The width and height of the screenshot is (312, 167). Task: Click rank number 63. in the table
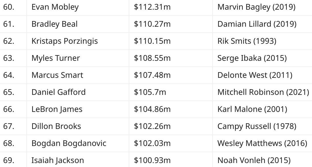[x=9, y=58]
